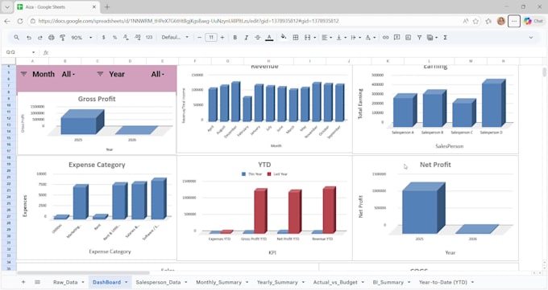Insert a chart

pos(408,37)
